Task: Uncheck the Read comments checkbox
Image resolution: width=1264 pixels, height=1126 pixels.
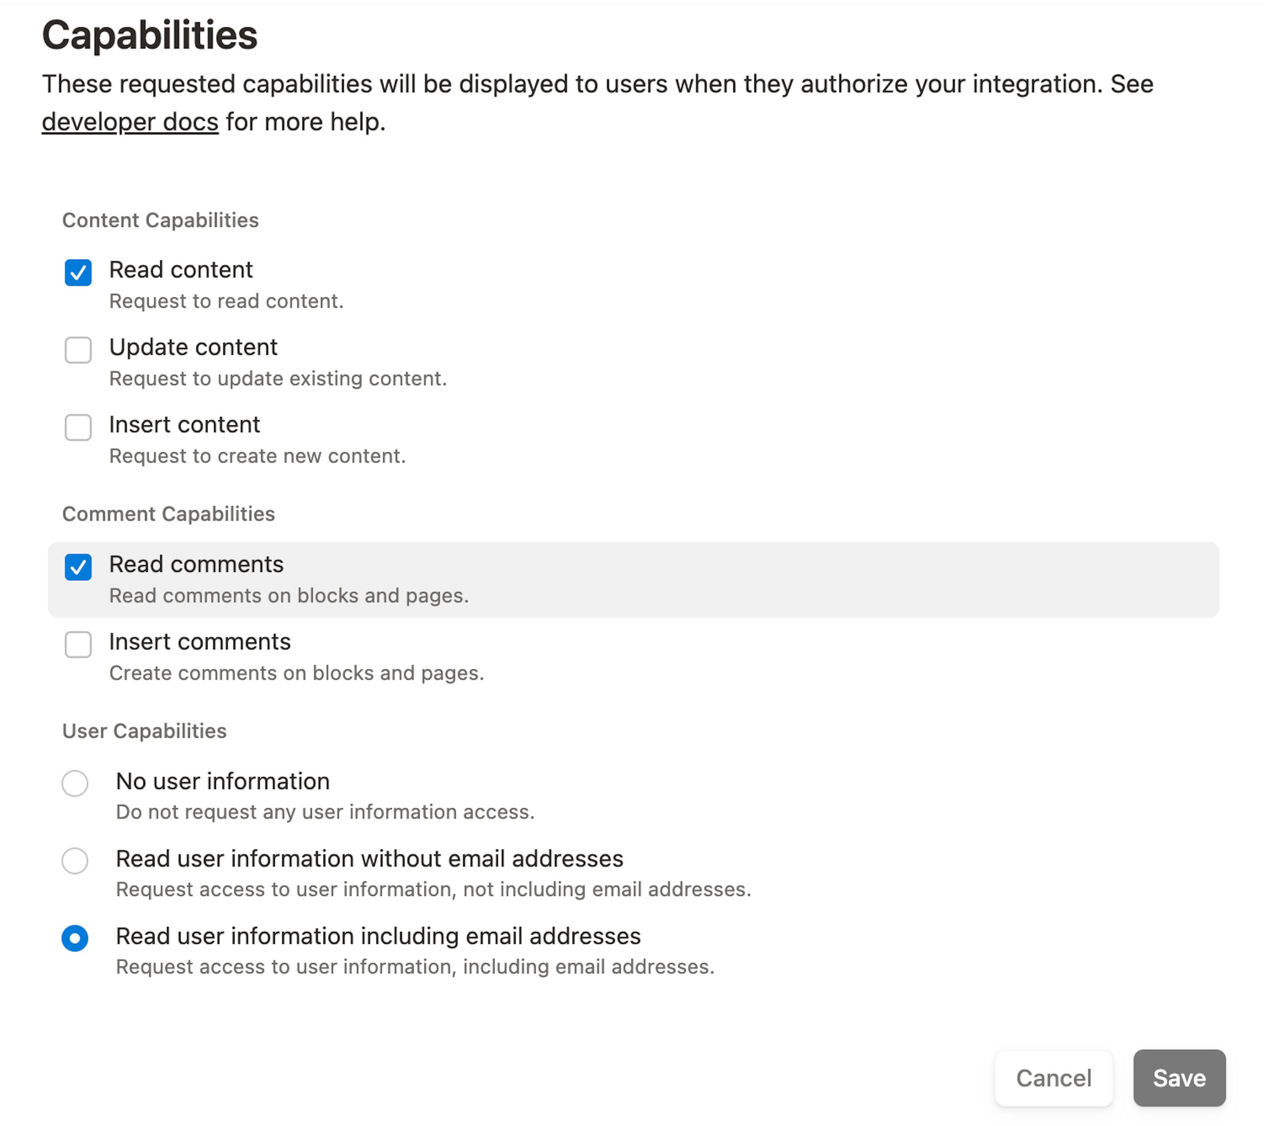Action: coord(78,567)
